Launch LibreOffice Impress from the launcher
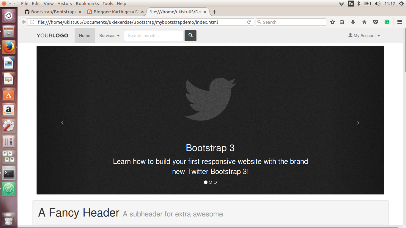Image resolution: width=406 pixels, height=228 pixels. click(9, 79)
